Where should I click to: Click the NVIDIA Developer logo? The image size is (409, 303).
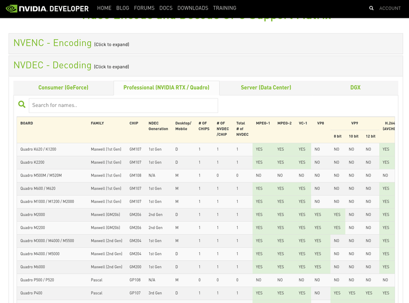point(47,8)
